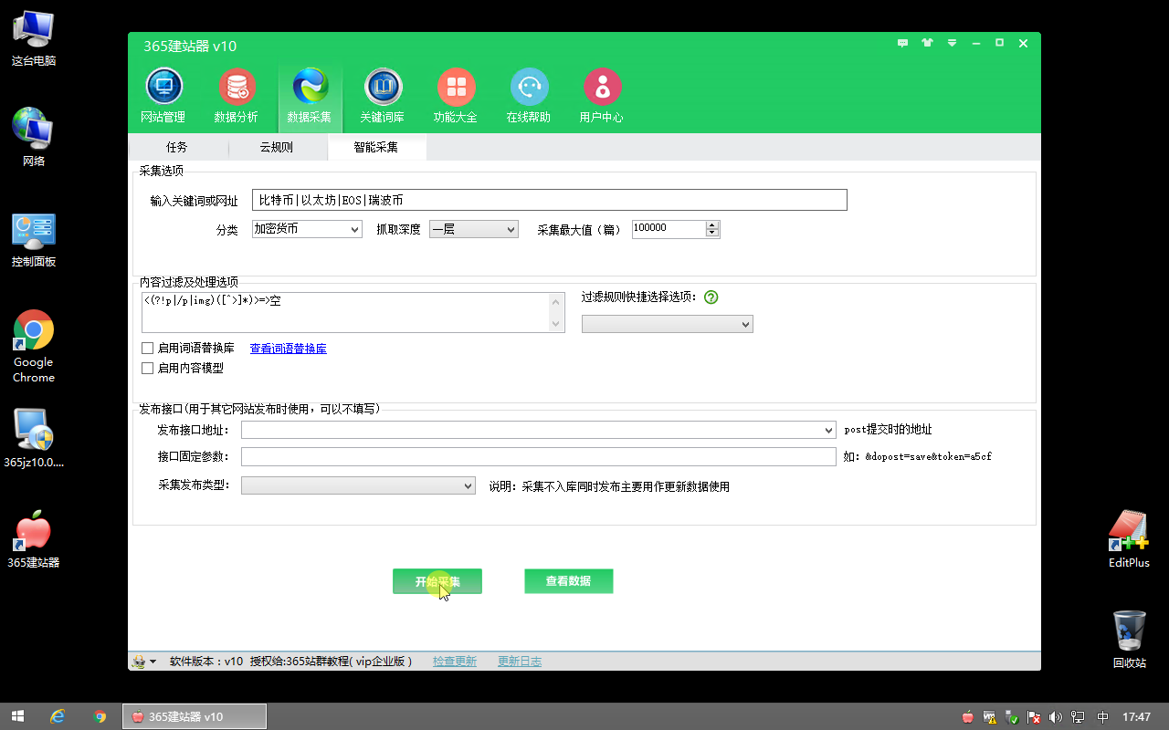The image size is (1169, 730).
Task: Click the network tray icon
Action: pos(1079,717)
